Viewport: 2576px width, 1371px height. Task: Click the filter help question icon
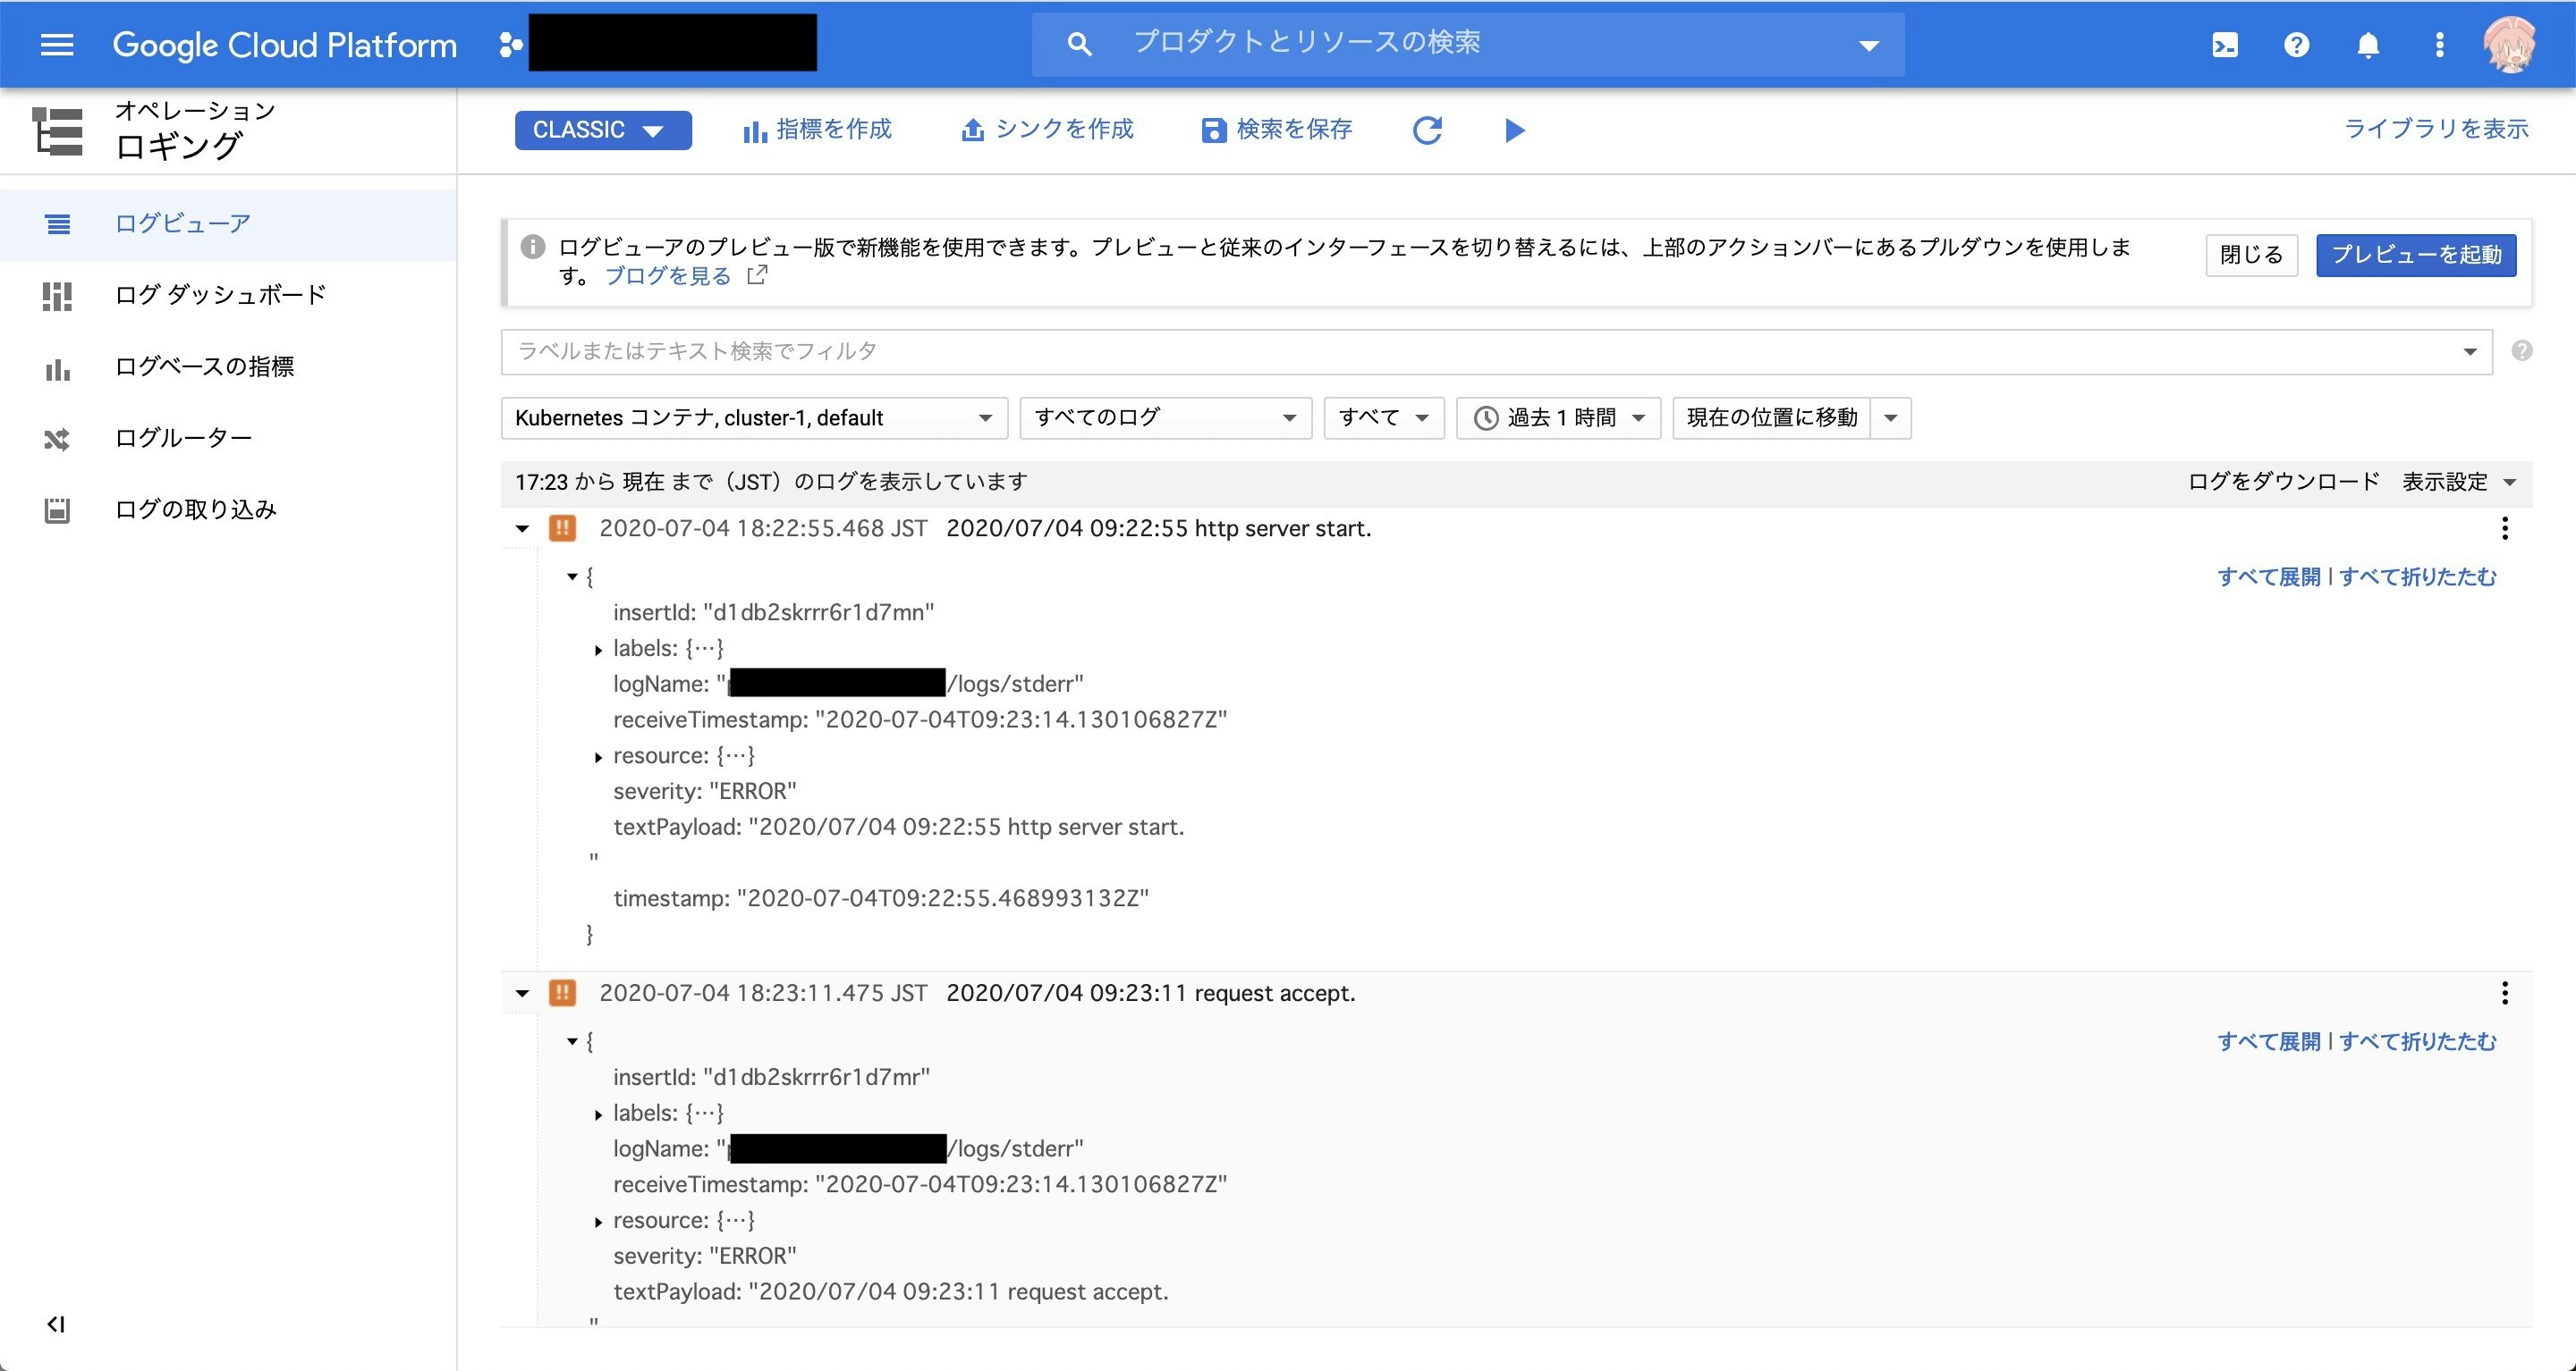[x=2521, y=350]
